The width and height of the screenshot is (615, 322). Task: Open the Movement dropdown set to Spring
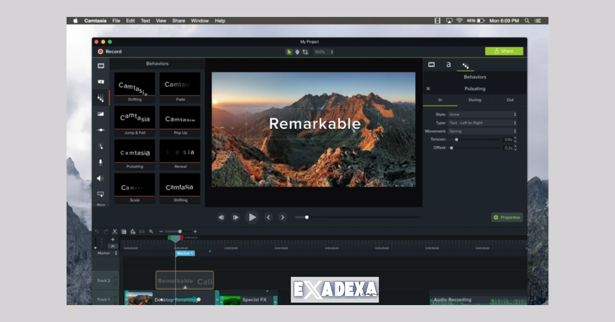point(482,131)
